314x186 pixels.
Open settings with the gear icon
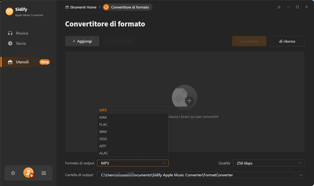(x=13, y=173)
